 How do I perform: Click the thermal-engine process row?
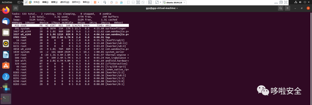(70, 55)
